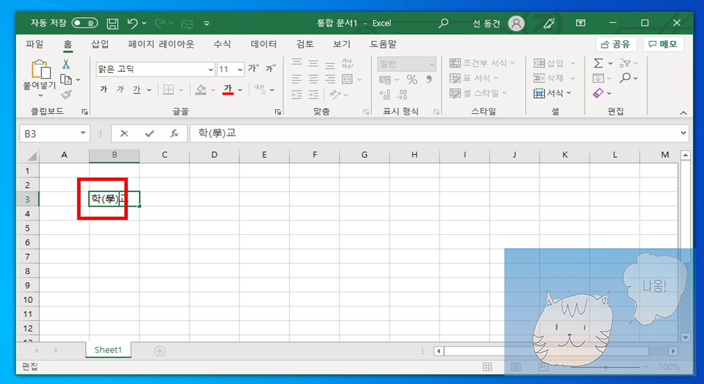Click the borders icon

point(168,90)
